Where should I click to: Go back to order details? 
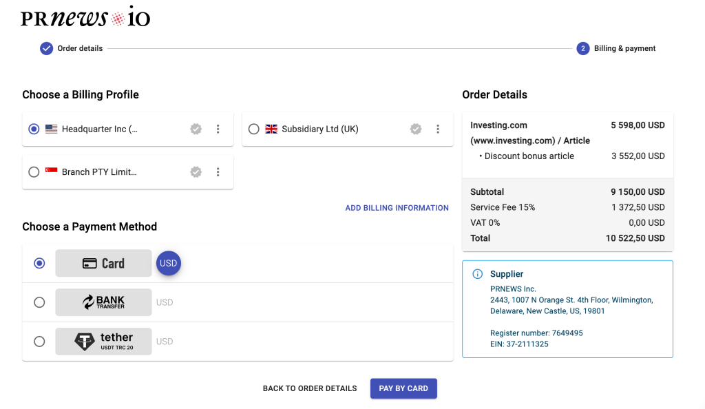pos(310,388)
